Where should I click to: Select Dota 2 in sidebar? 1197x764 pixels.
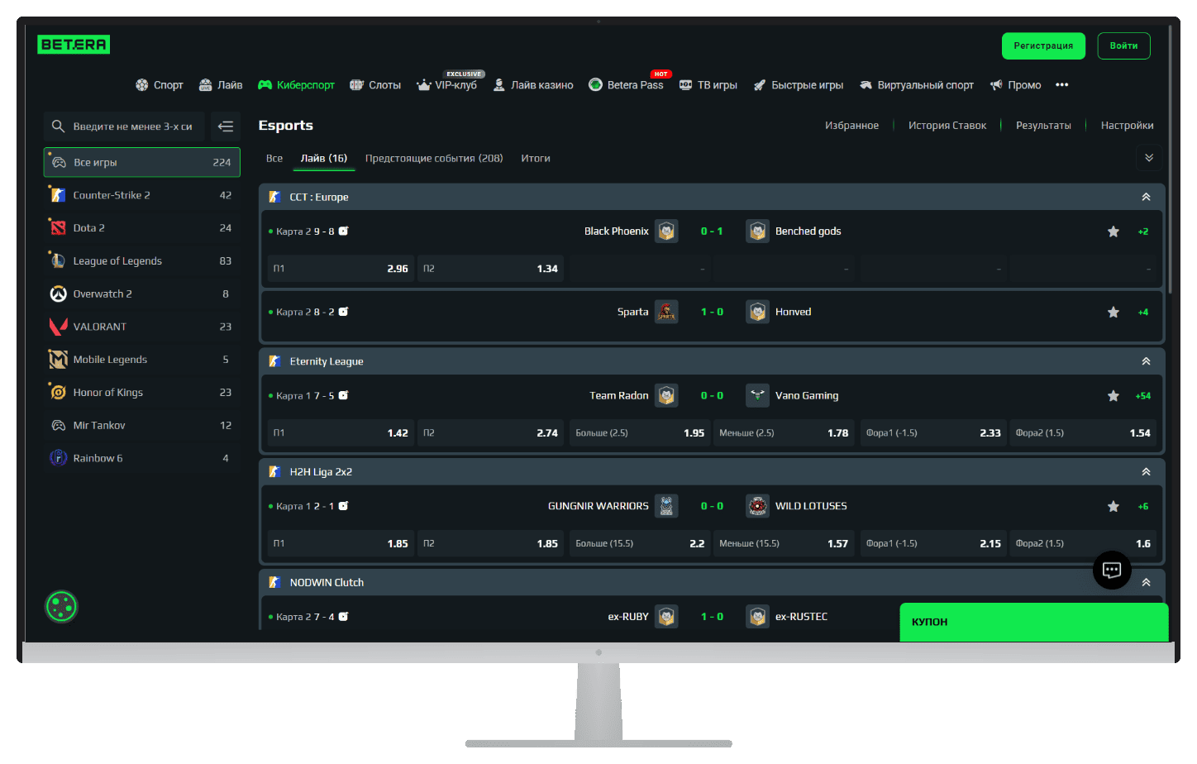click(x=142, y=228)
